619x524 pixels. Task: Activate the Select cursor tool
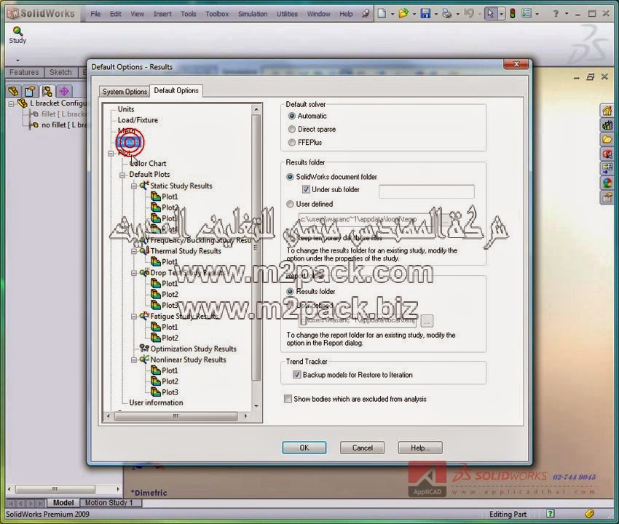pyautogui.click(x=490, y=14)
